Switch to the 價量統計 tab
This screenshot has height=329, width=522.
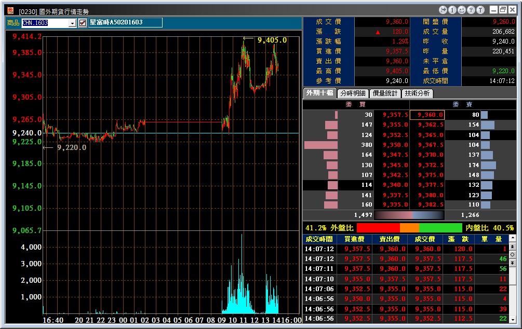(384, 93)
